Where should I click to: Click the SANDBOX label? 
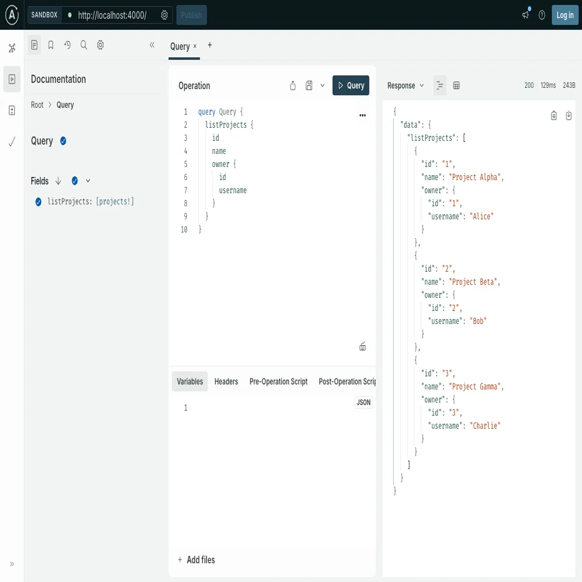coord(44,15)
